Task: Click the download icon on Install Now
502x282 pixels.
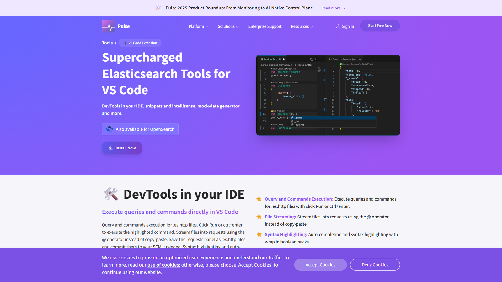Action: (111, 148)
